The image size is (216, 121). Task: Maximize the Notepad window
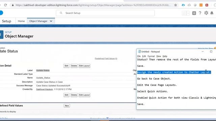click(x=211, y=51)
